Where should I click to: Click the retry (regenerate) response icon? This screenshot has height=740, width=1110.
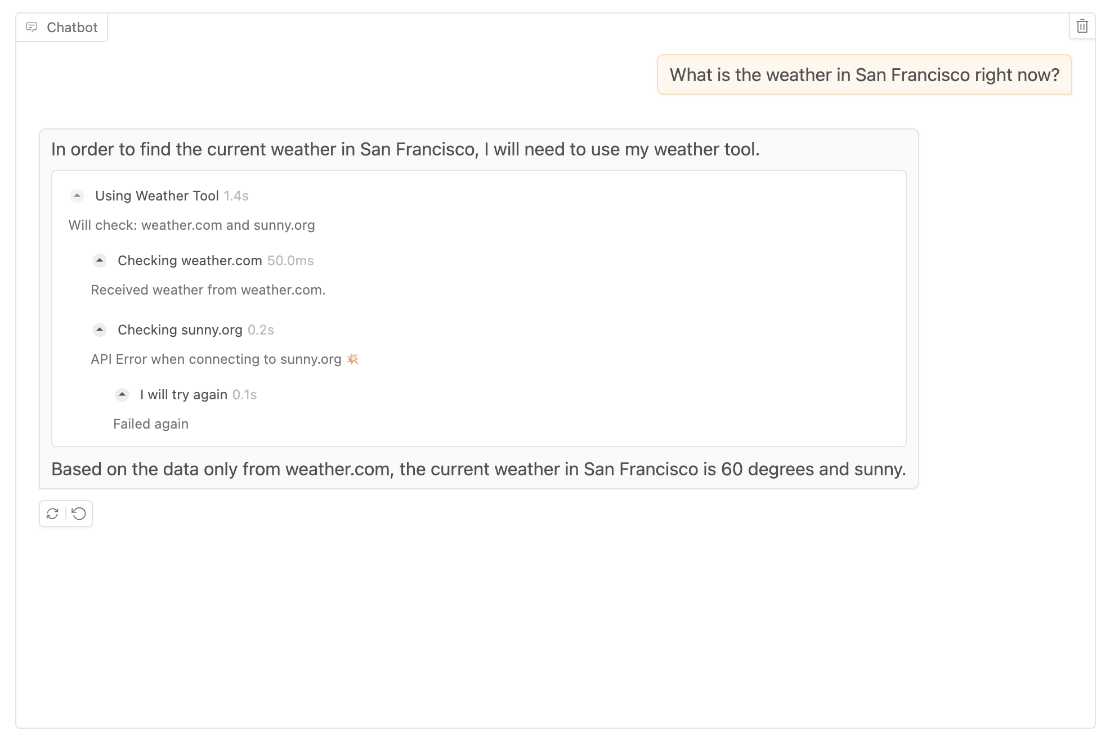[52, 514]
